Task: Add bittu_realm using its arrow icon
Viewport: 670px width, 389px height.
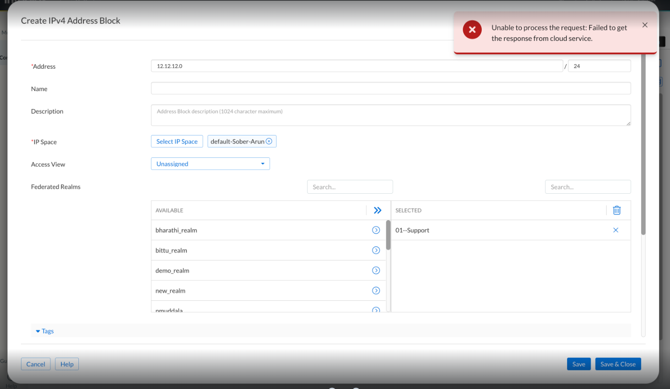Action: click(x=376, y=251)
